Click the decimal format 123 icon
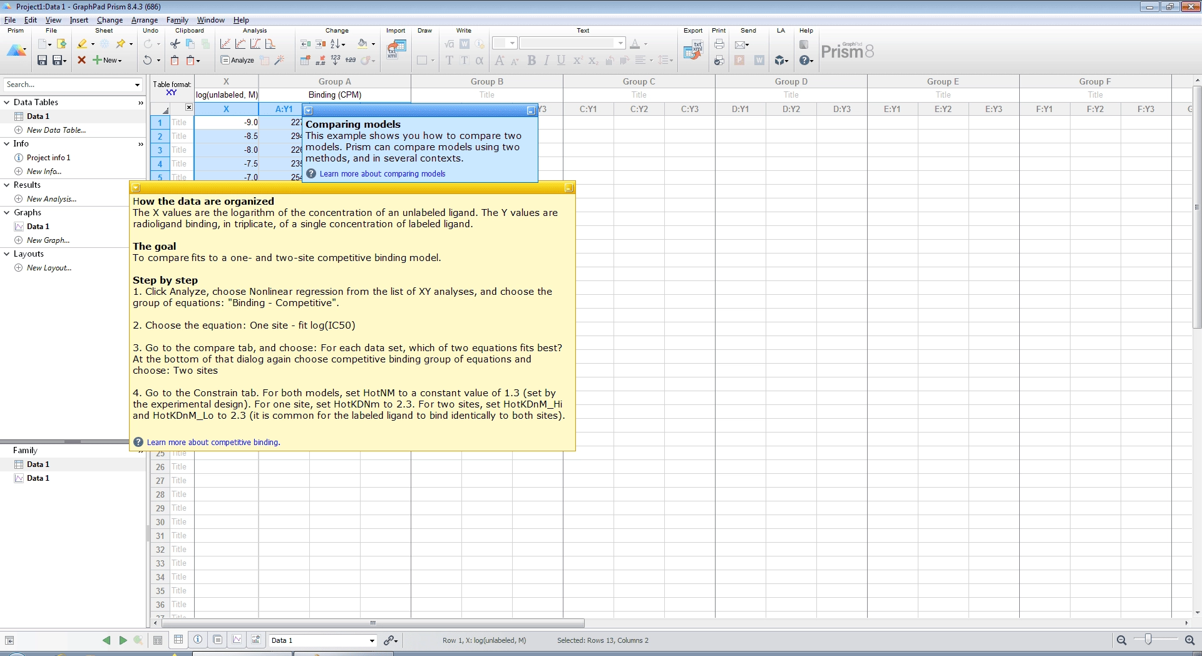Screen dimensions: 1202x656 (336, 59)
